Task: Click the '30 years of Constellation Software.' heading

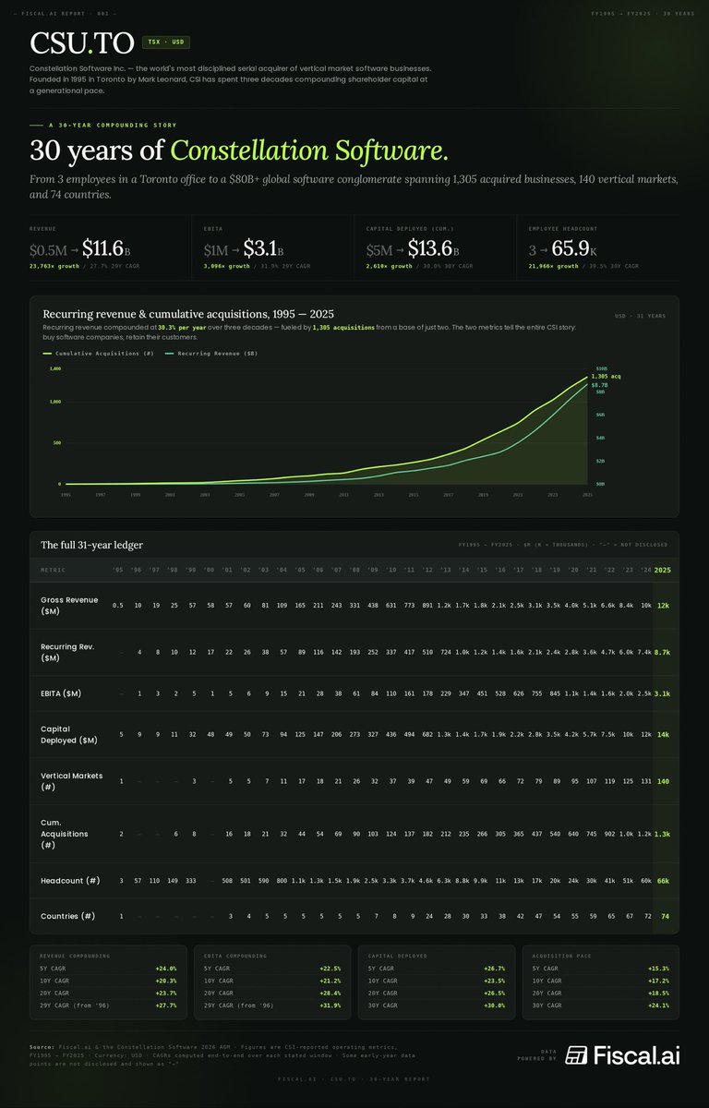Action: click(239, 151)
